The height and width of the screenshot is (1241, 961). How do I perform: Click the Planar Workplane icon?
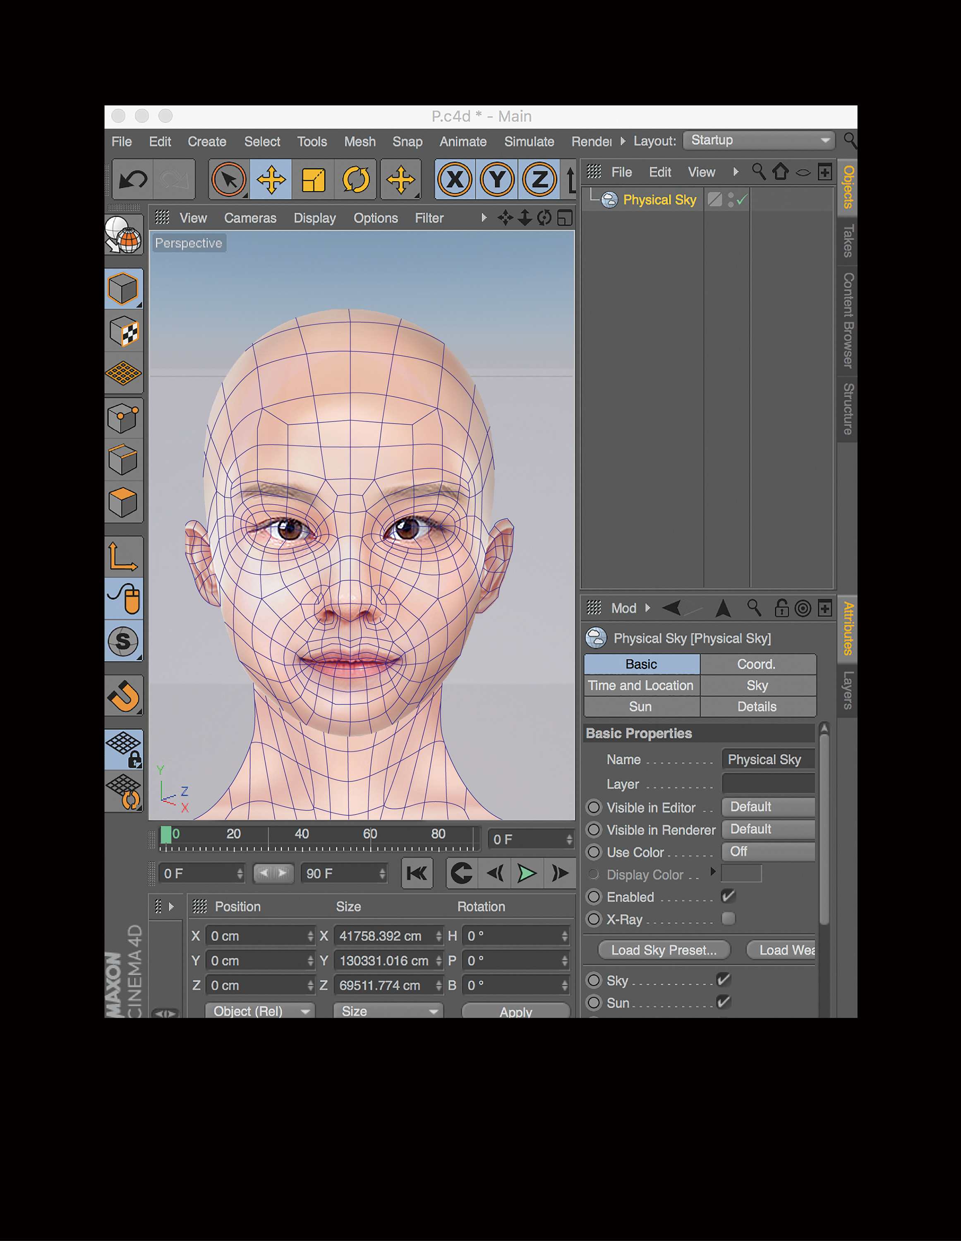(123, 791)
